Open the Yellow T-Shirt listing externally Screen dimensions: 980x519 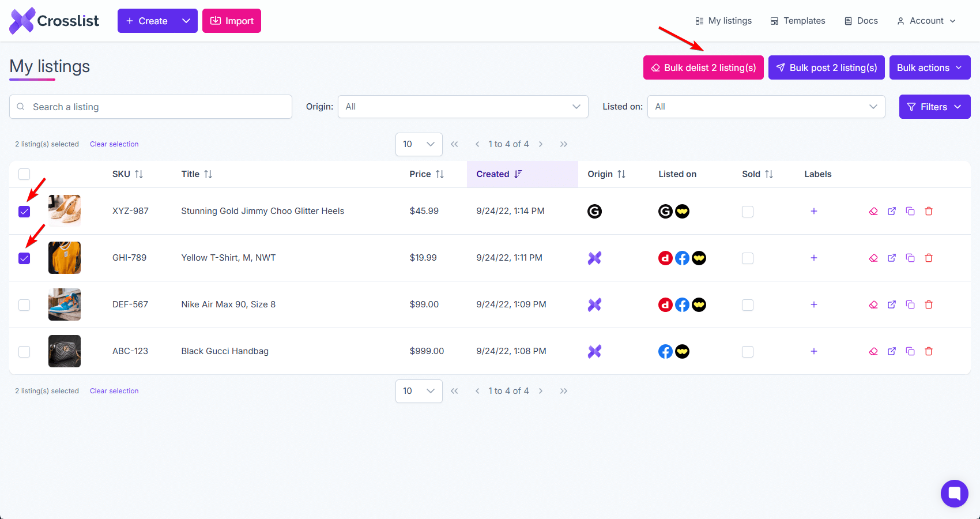click(892, 258)
